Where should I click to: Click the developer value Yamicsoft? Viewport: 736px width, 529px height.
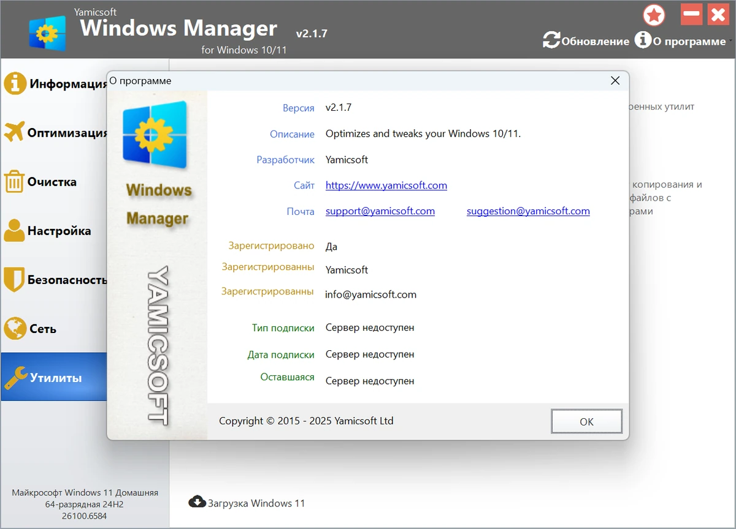click(347, 160)
